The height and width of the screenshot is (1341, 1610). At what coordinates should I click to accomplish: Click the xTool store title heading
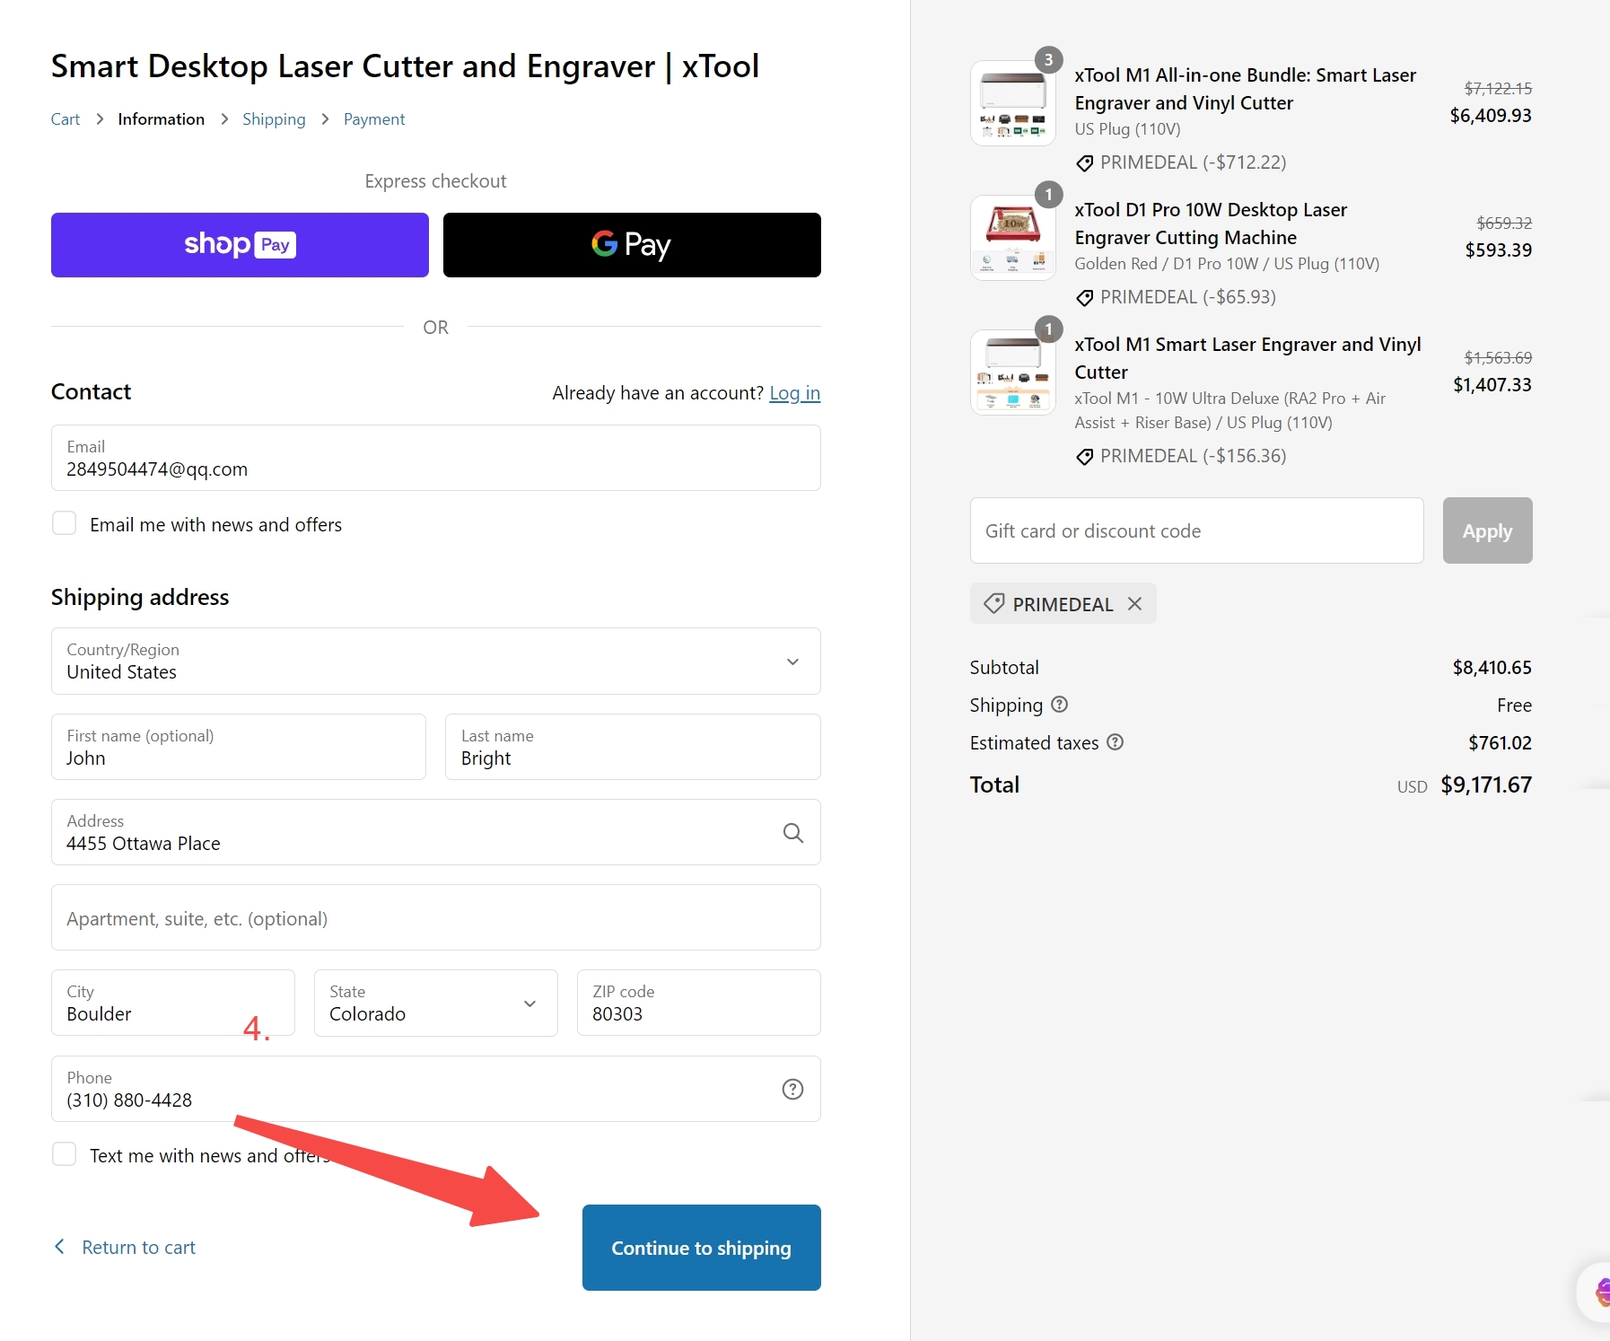point(405,66)
